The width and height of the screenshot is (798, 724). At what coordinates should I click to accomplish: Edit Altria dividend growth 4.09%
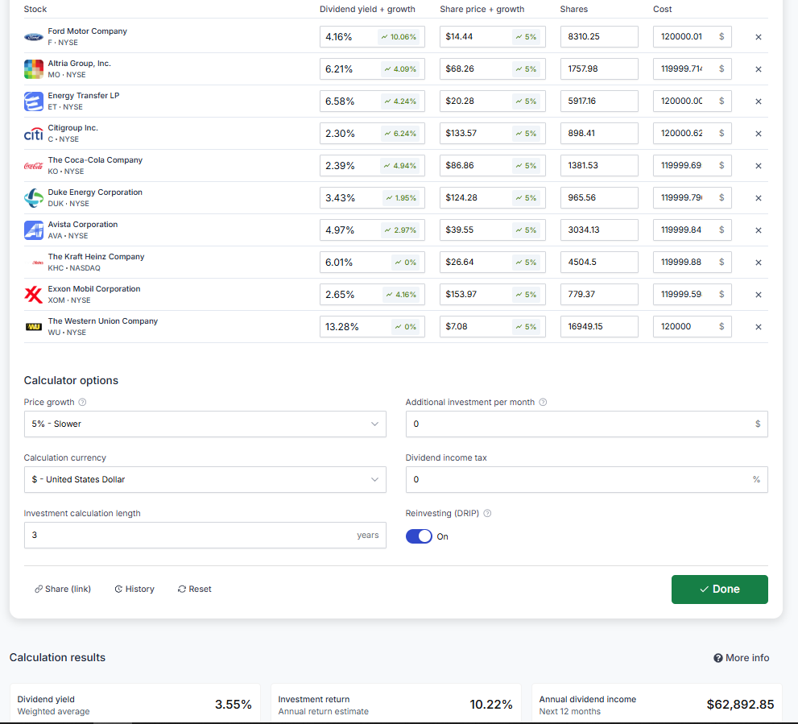(400, 69)
